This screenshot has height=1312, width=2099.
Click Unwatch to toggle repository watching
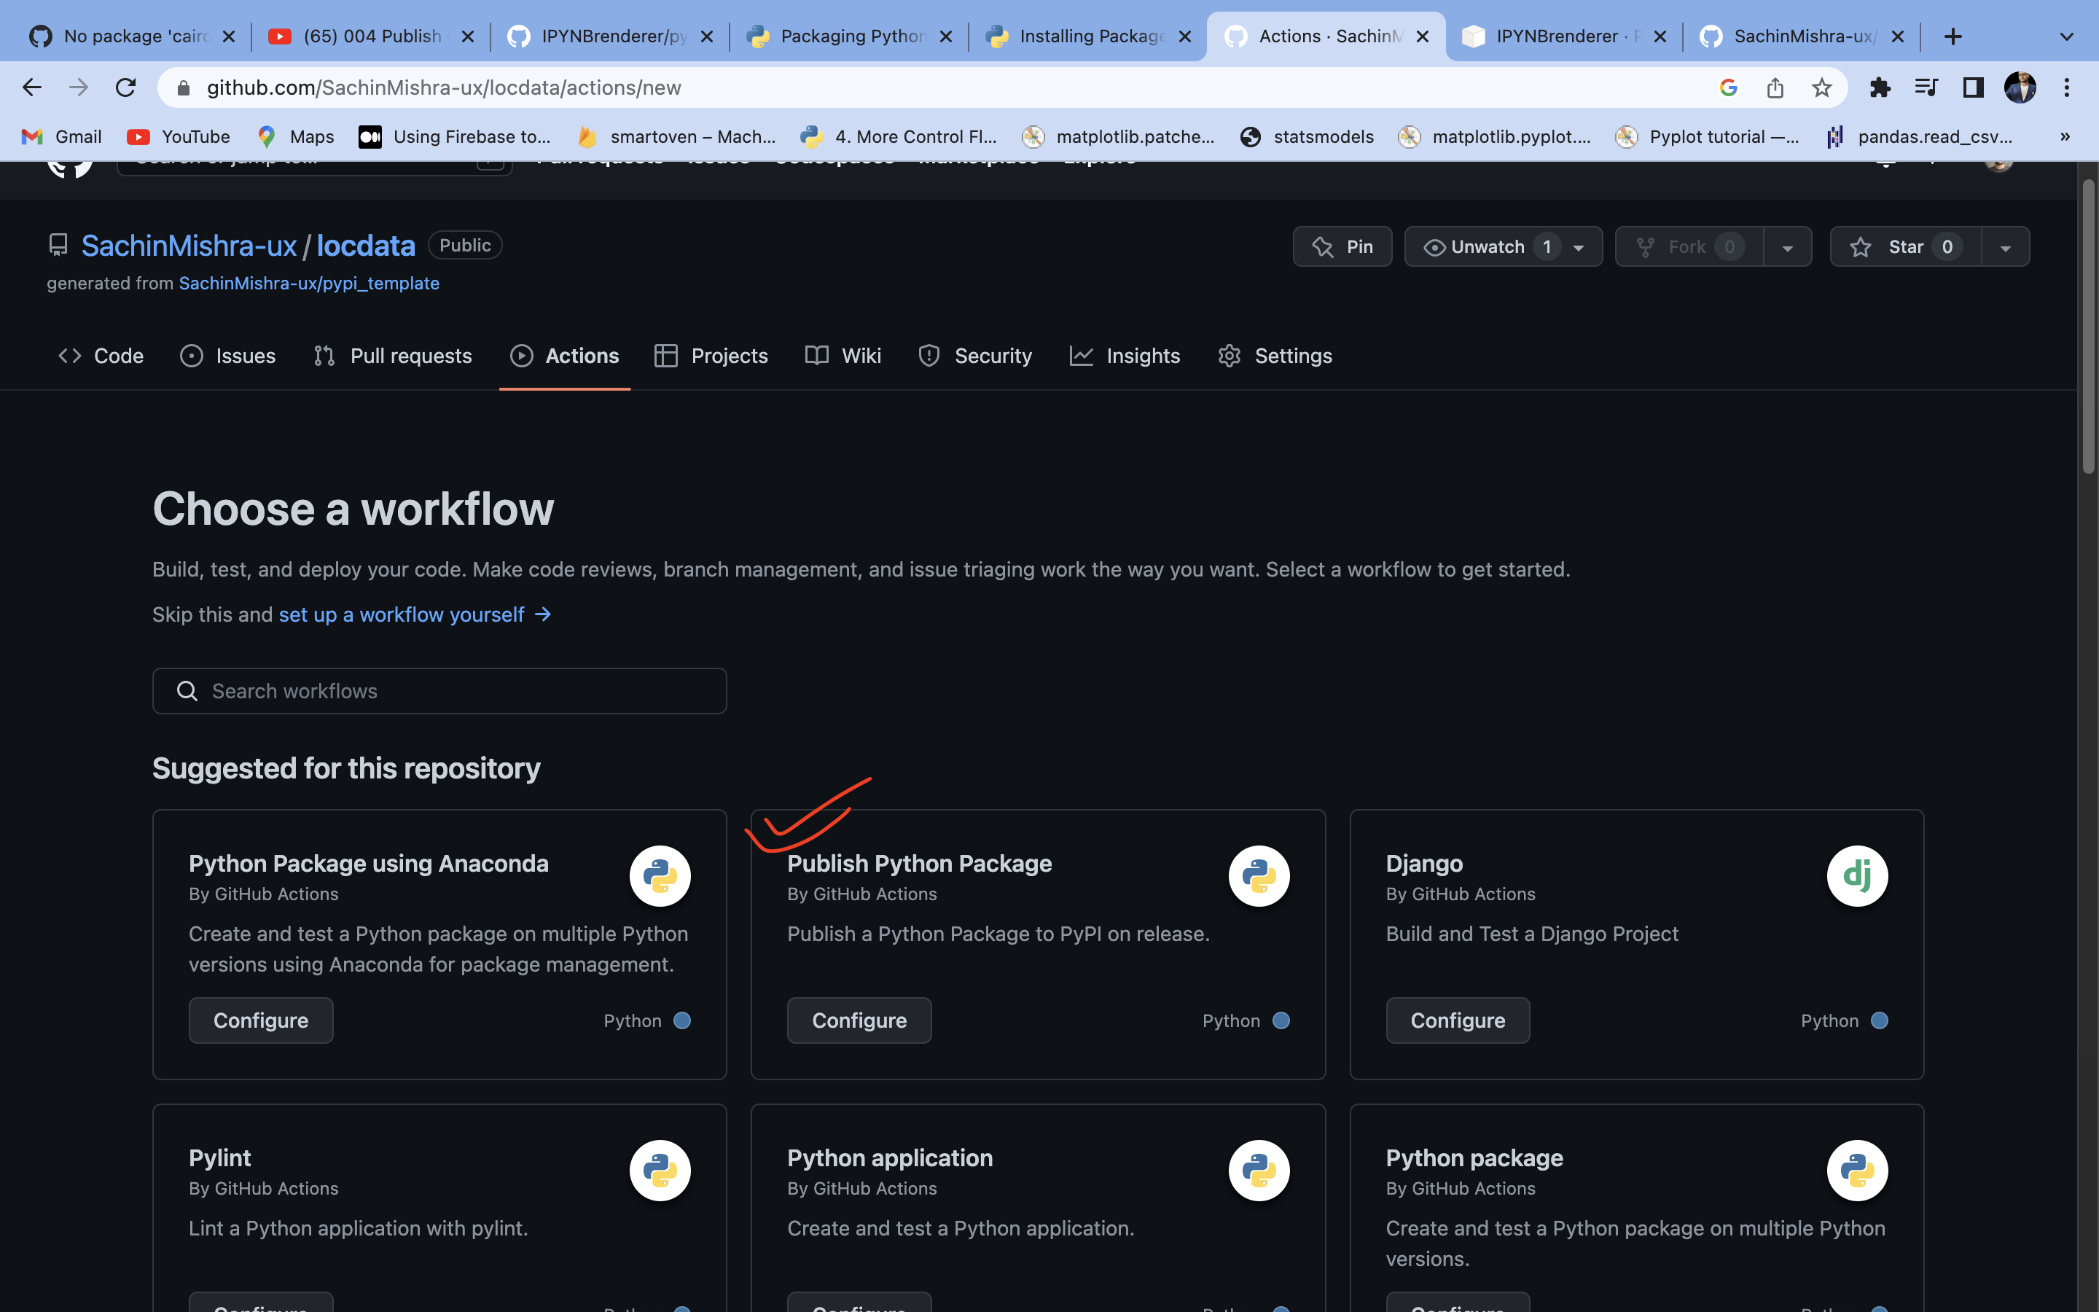(x=1488, y=246)
